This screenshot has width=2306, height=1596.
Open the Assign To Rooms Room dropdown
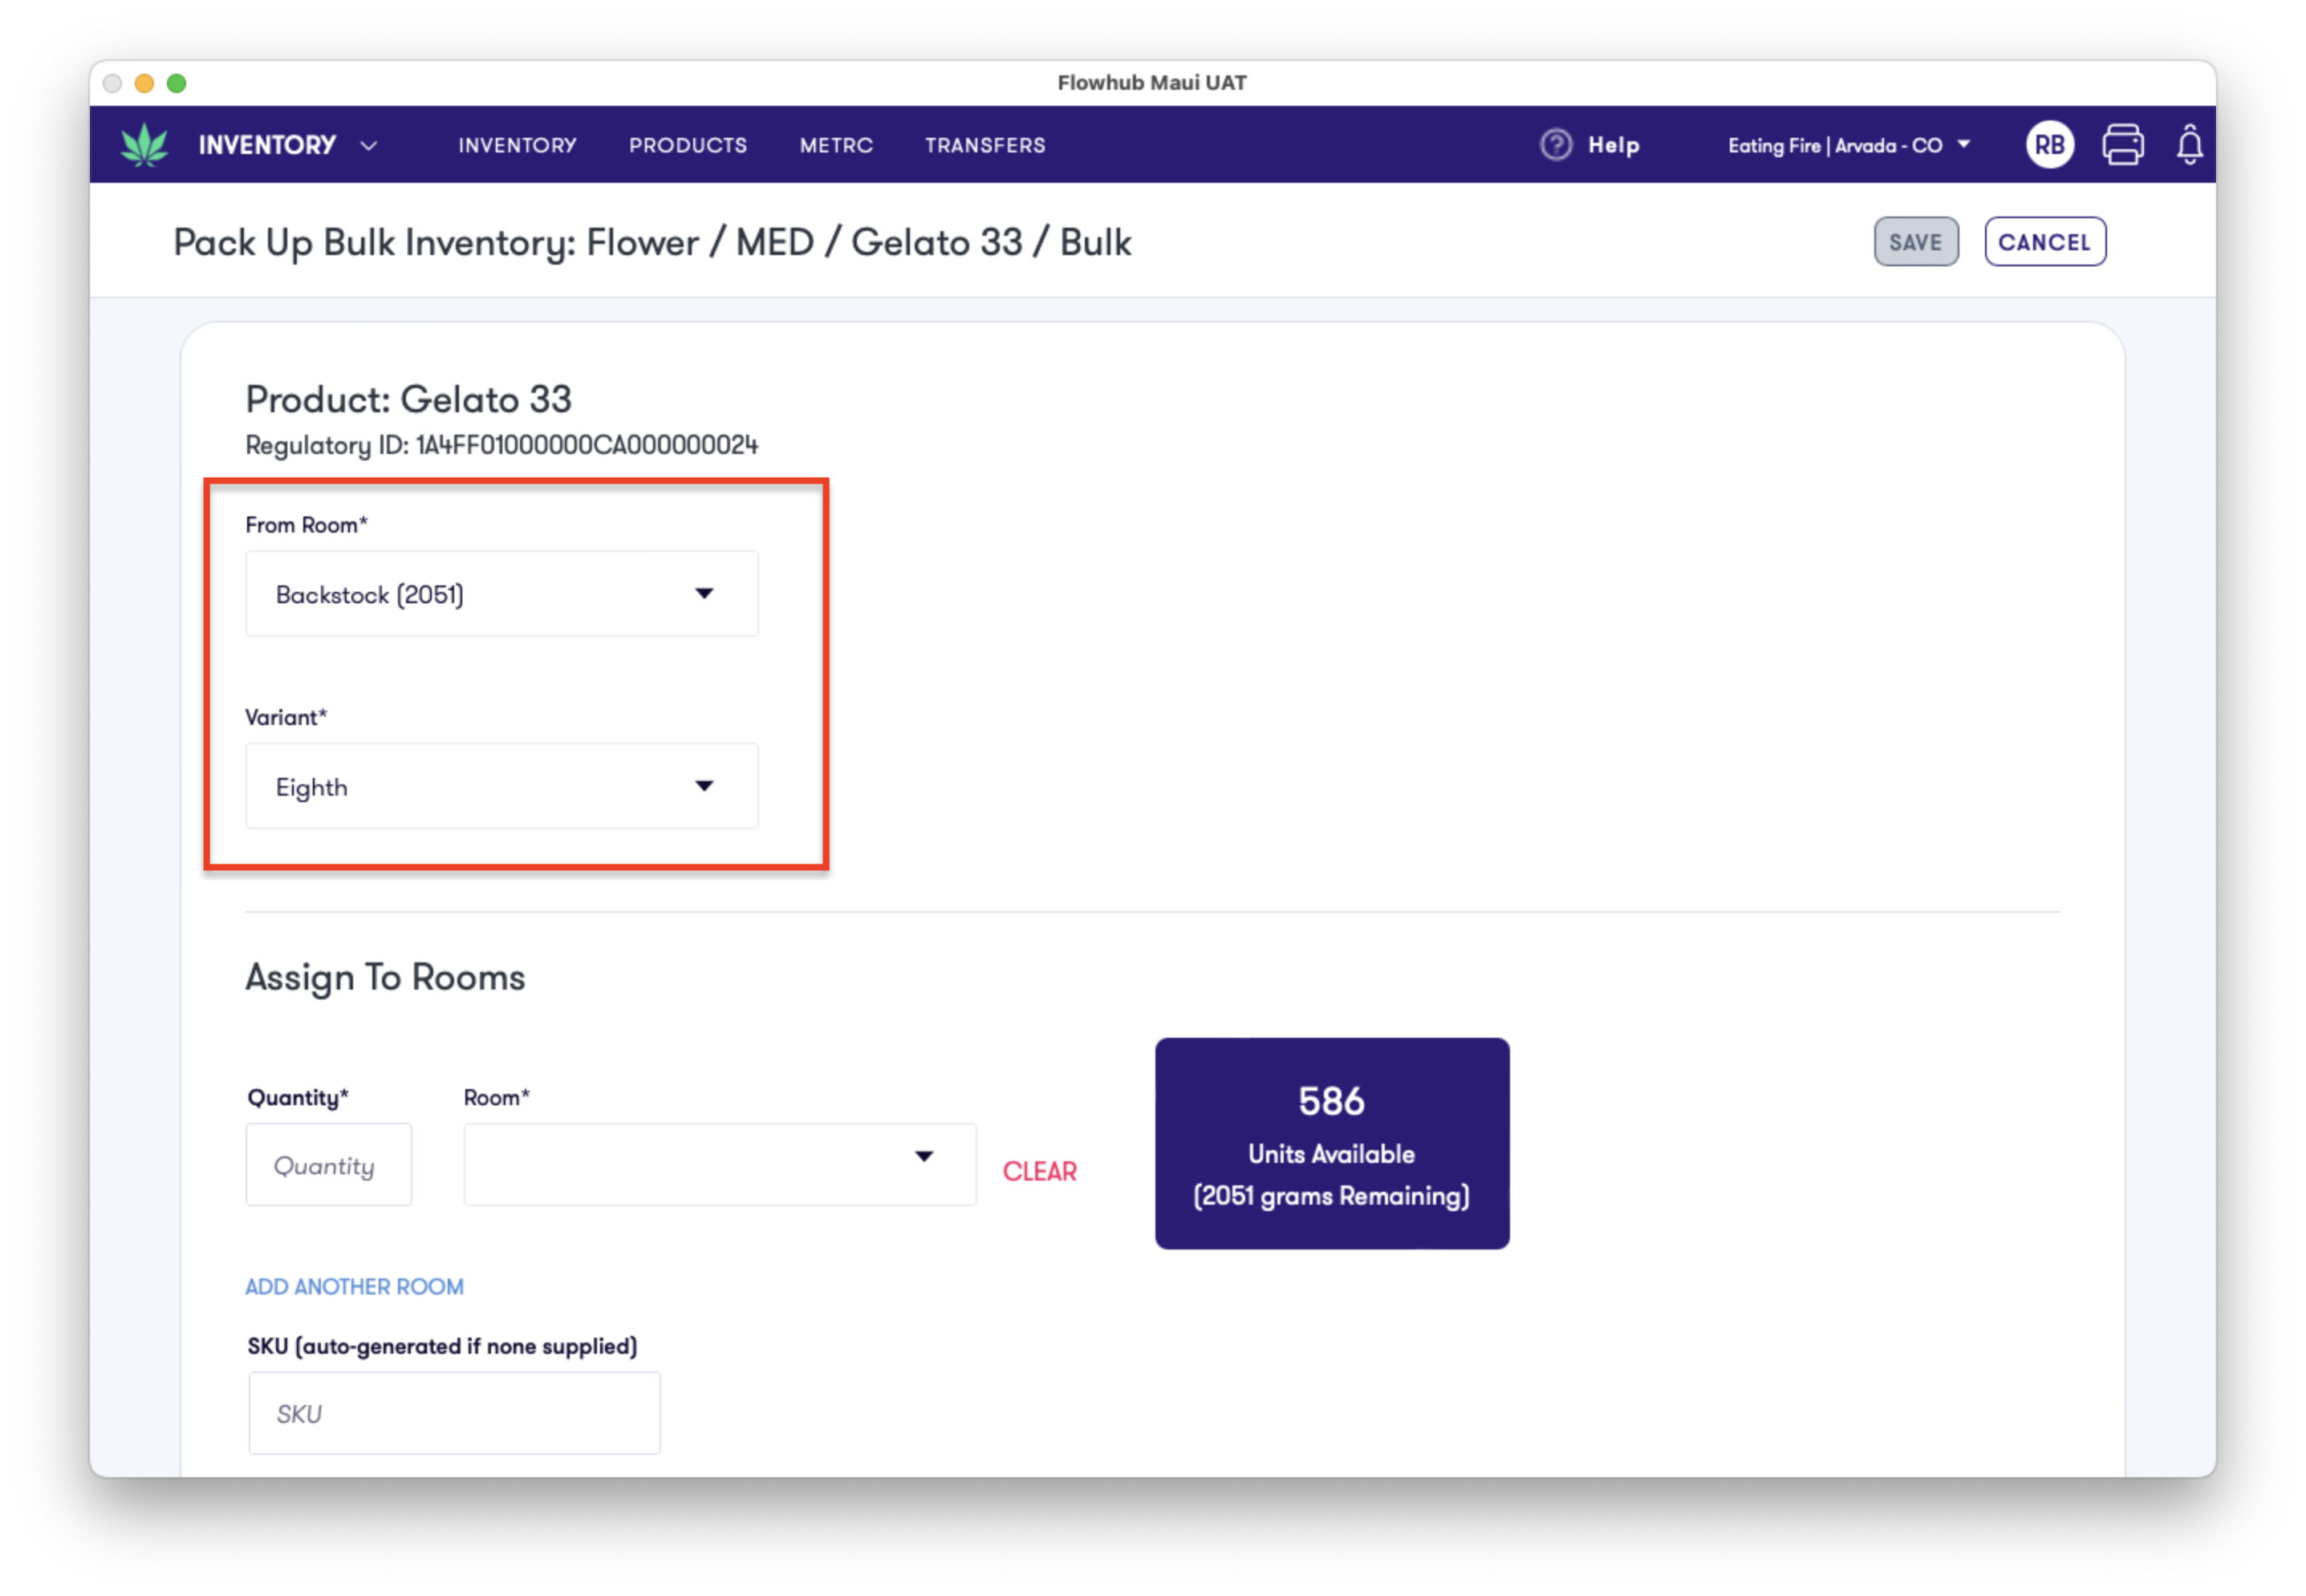[719, 1165]
